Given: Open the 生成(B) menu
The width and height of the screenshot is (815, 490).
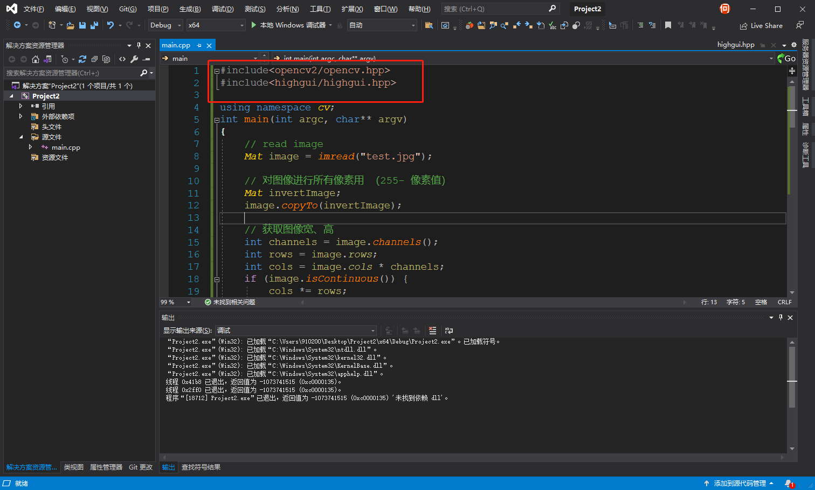Looking at the screenshot, I should click(x=190, y=9).
